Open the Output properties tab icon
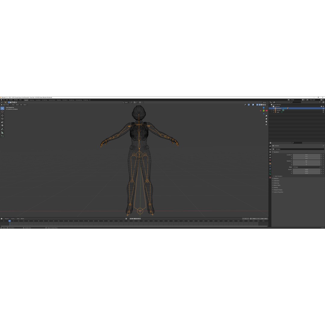 click(270, 152)
